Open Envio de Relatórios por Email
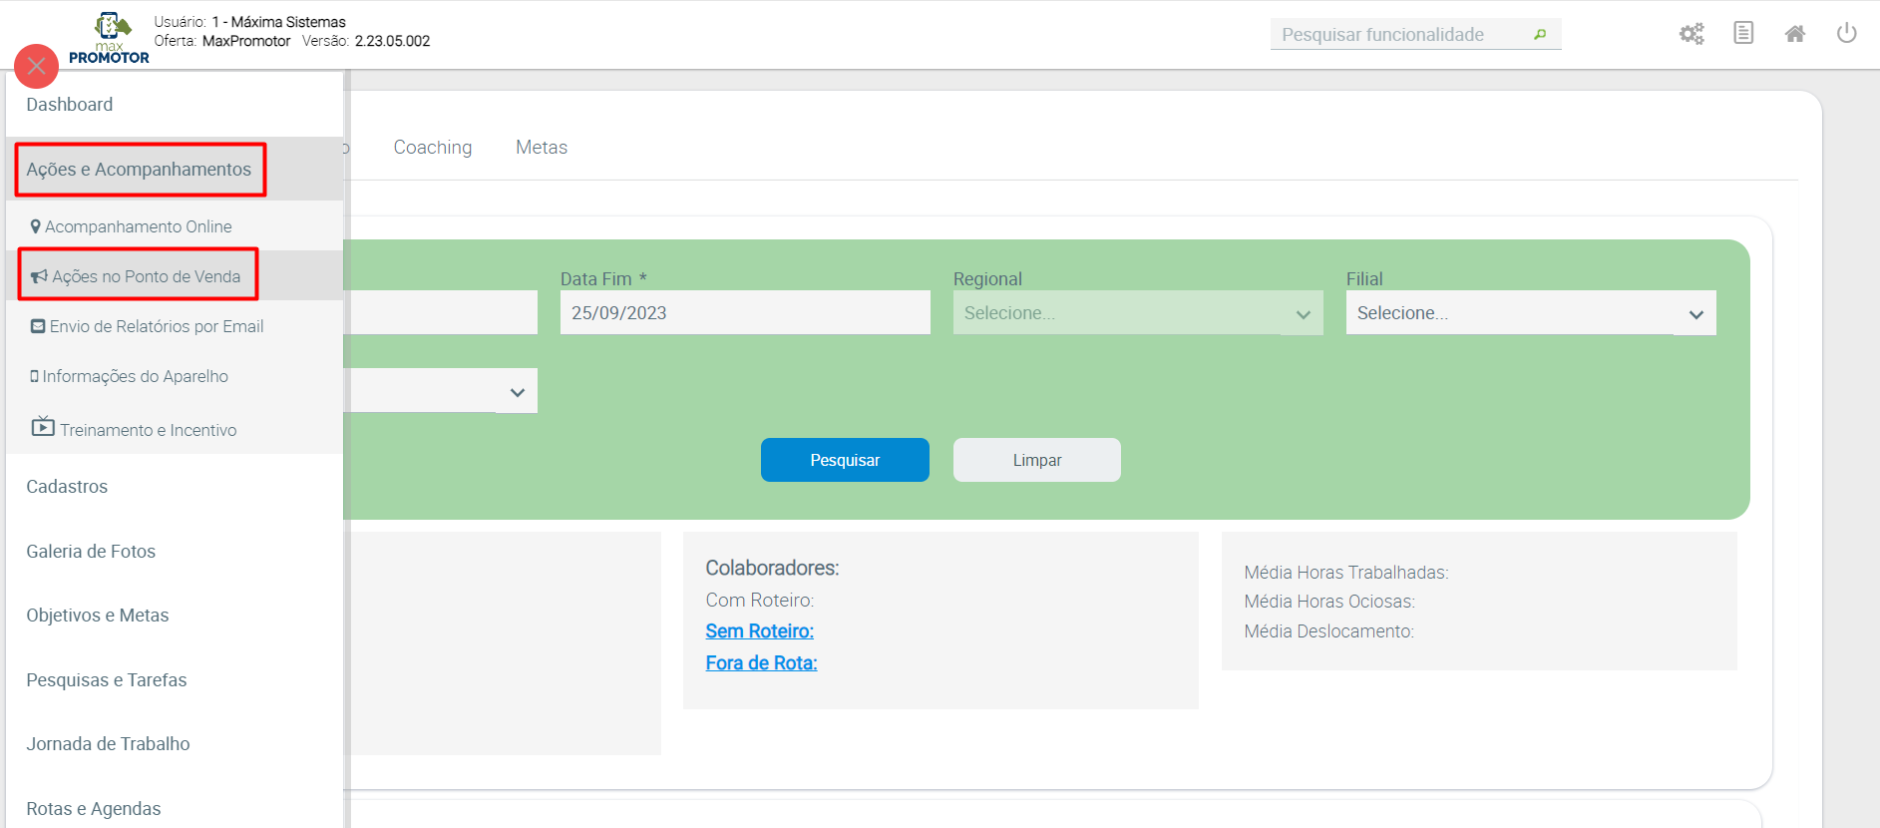The height and width of the screenshot is (828, 1880). pos(156,326)
